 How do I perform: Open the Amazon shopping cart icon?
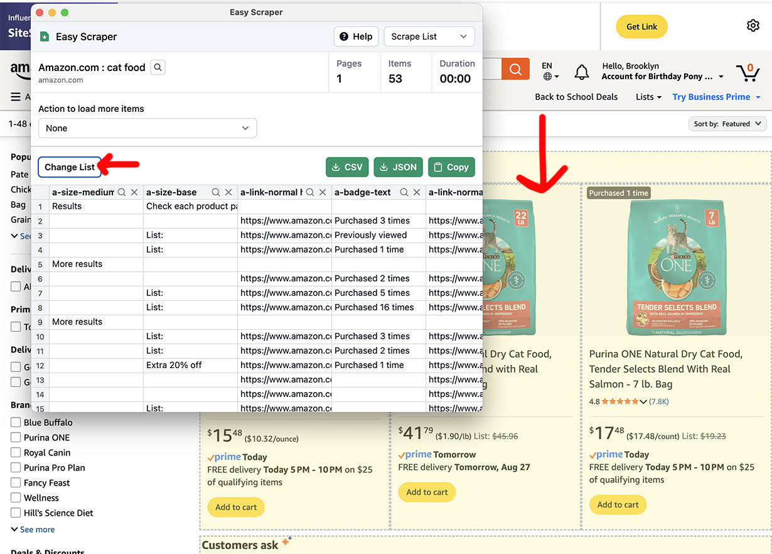748,72
